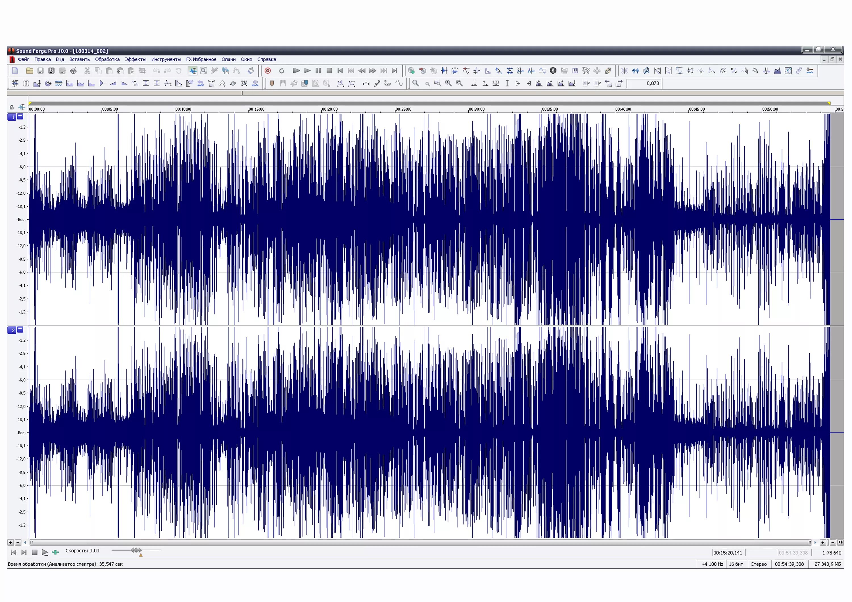
Task: Click the scrub play button at bottom-left
Action: (x=45, y=552)
